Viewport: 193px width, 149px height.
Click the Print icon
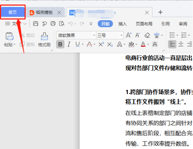tap(53, 23)
